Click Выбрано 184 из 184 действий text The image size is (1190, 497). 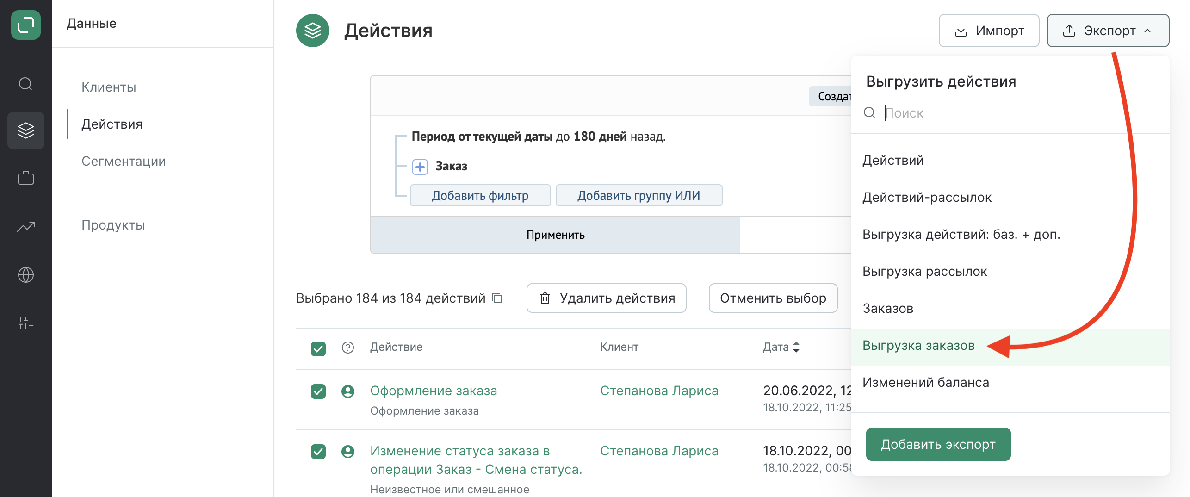point(390,298)
